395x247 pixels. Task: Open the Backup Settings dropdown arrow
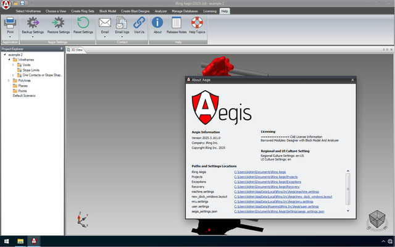[33, 37]
